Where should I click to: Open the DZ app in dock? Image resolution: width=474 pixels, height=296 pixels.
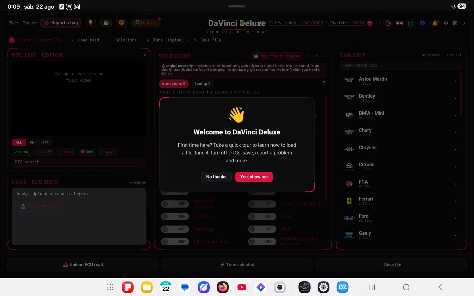[342, 287]
